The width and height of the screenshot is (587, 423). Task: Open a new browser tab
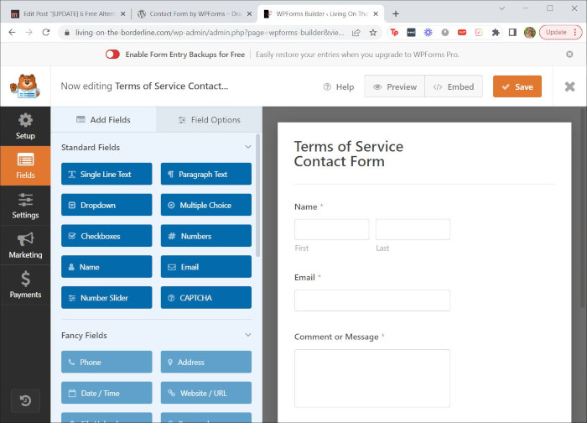[x=395, y=14]
